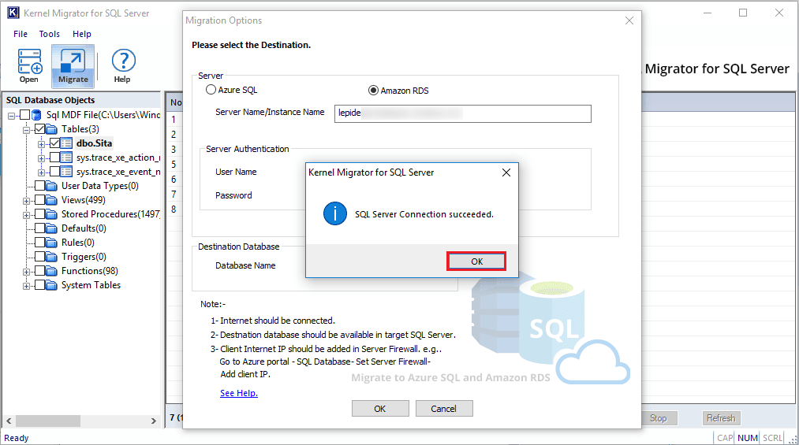Click the dbo.Sita table icon
The height and width of the screenshot is (445, 799).
point(66,143)
